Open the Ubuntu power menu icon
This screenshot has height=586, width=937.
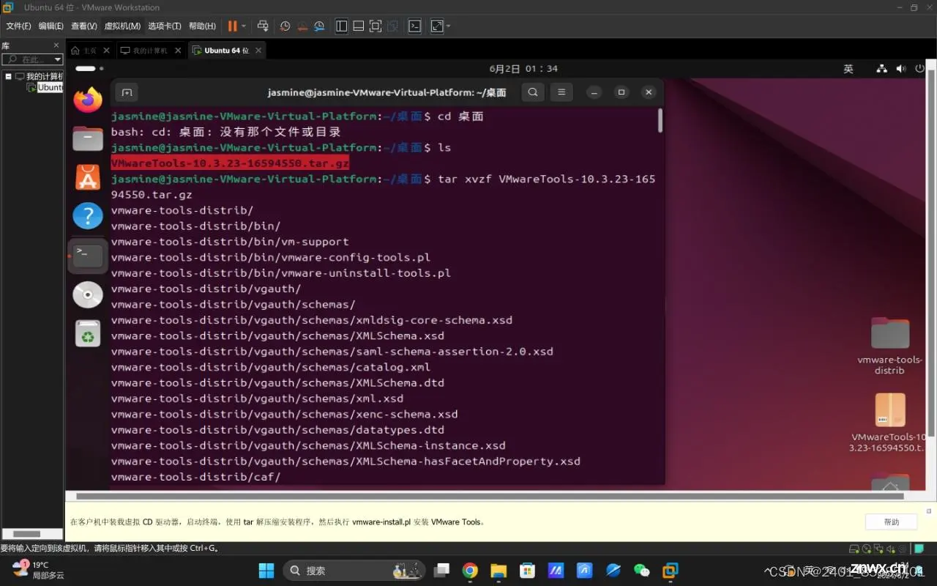[x=921, y=69]
